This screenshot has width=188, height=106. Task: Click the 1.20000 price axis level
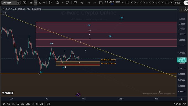coord(182,46)
